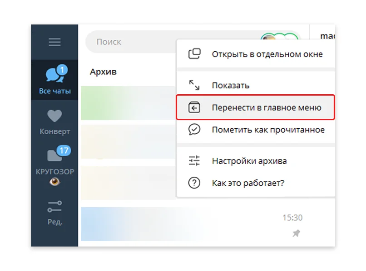Open stories avatars next to search
The image size is (366, 271).
[280, 37]
